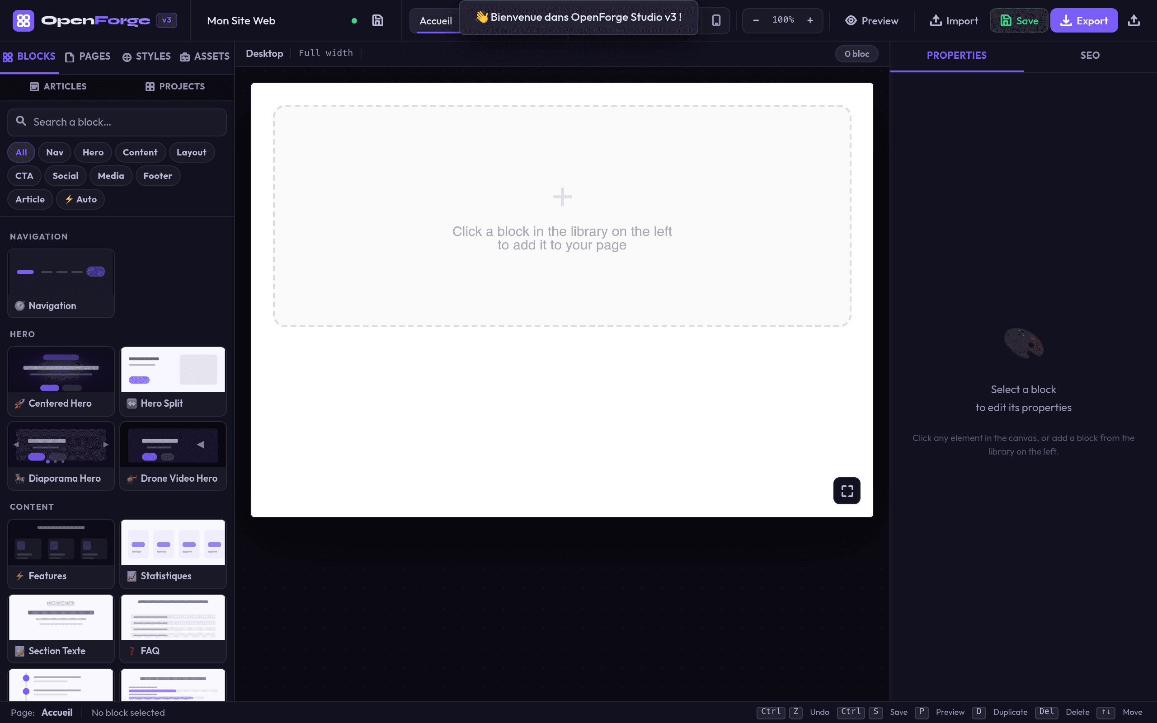Zoom in with the plus button
The width and height of the screenshot is (1157, 723).
pos(810,21)
